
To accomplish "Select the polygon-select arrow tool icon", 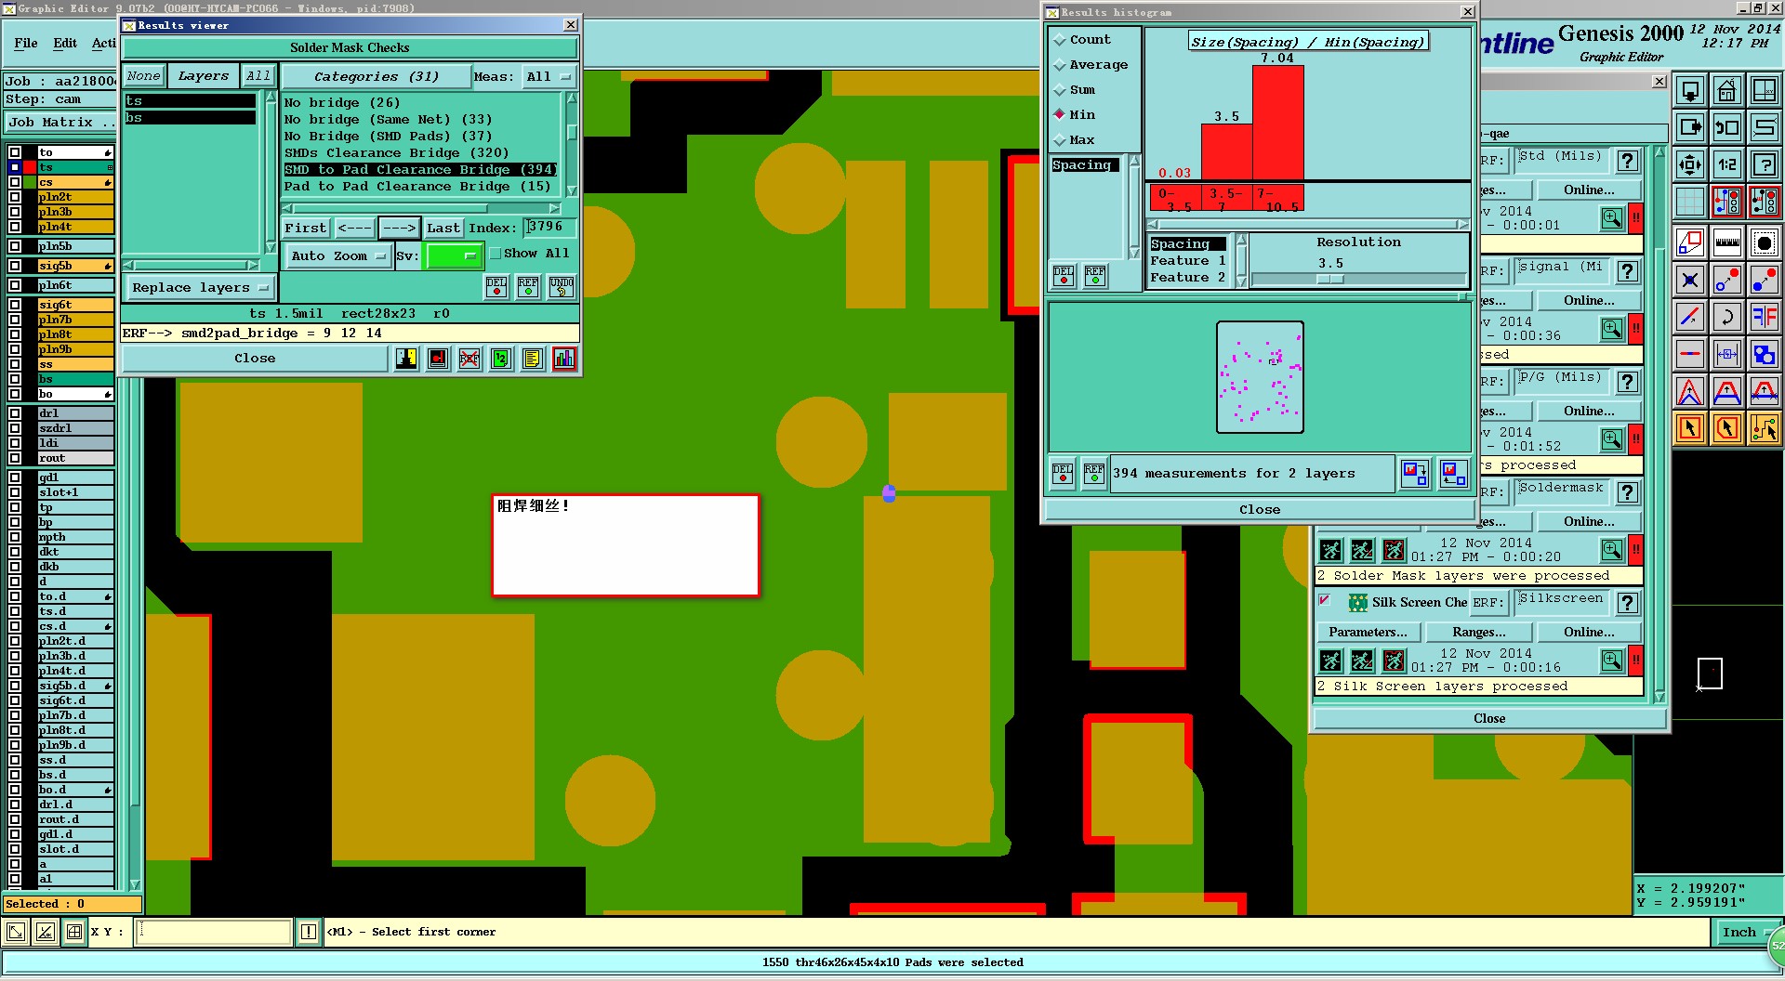I will pos(1726,428).
